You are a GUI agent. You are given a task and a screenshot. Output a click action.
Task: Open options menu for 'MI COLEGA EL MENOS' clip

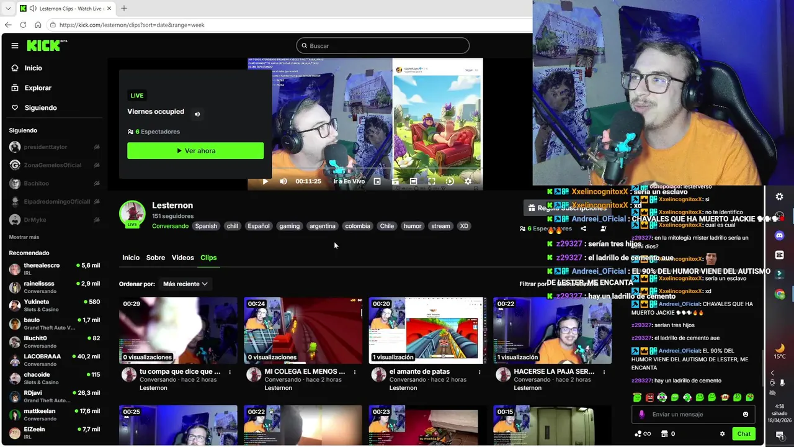click(355, 372)
